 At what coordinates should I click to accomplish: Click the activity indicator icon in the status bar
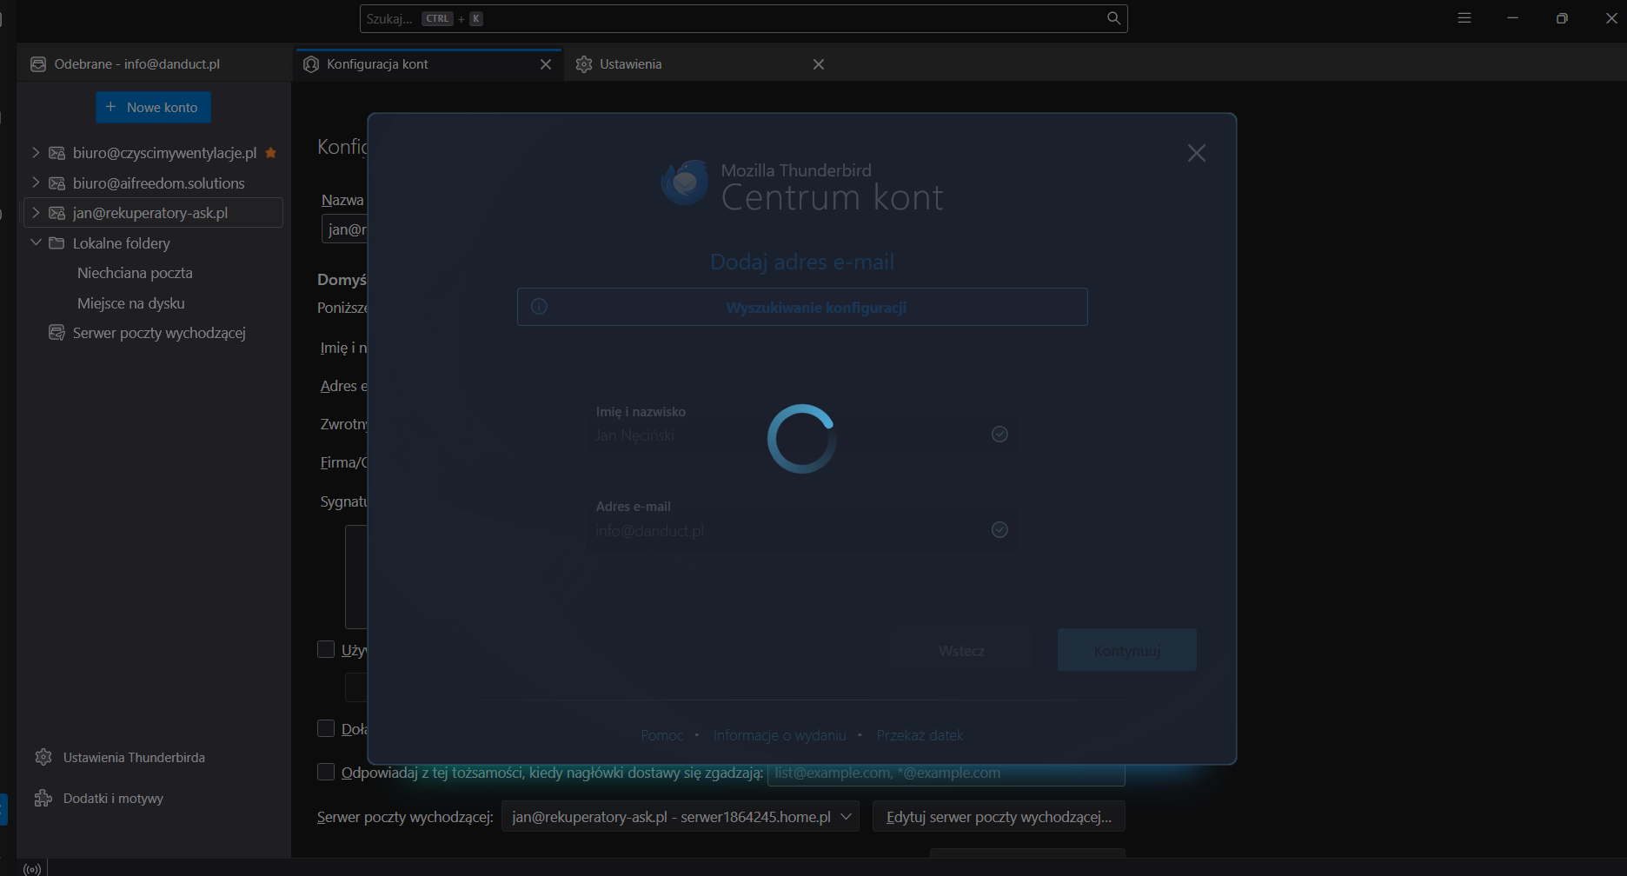pos(33,869)
